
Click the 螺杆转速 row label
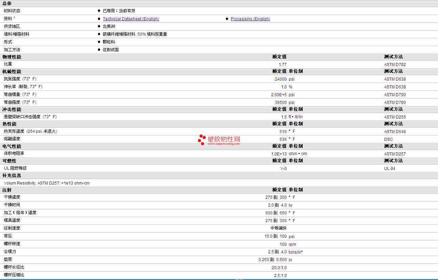[12, 244]
